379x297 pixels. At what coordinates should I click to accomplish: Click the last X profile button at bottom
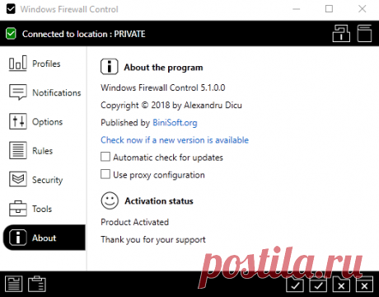[x=364, y=285]
